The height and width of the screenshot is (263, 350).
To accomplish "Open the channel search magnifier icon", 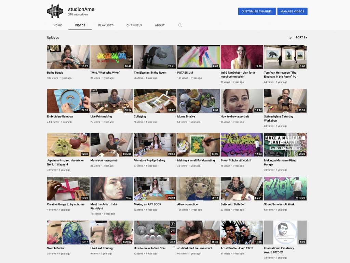I will tap(180, 25).
